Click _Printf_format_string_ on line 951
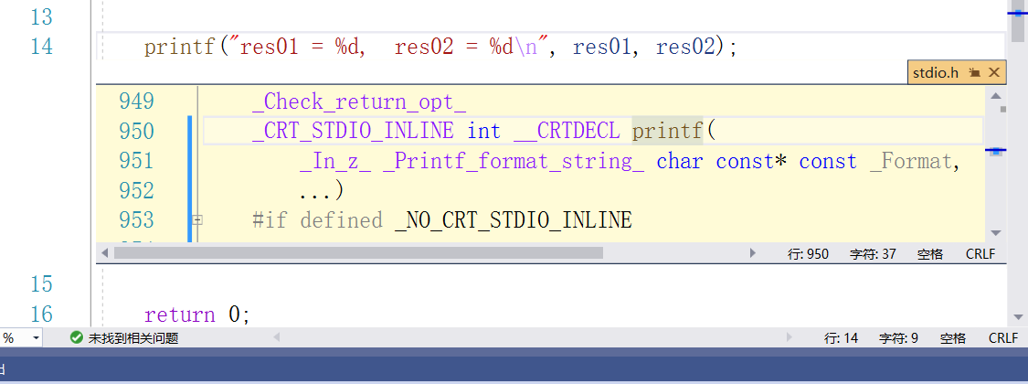 [514, 162]
